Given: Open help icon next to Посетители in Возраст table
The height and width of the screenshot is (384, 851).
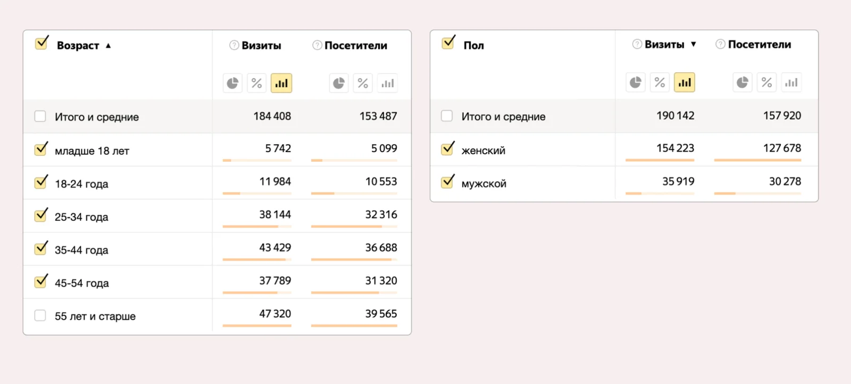Looking at the screenshot, I should [x=317, y=45].
